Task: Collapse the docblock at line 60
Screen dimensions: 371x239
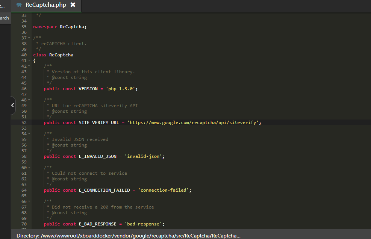Action: coord(29,168)
